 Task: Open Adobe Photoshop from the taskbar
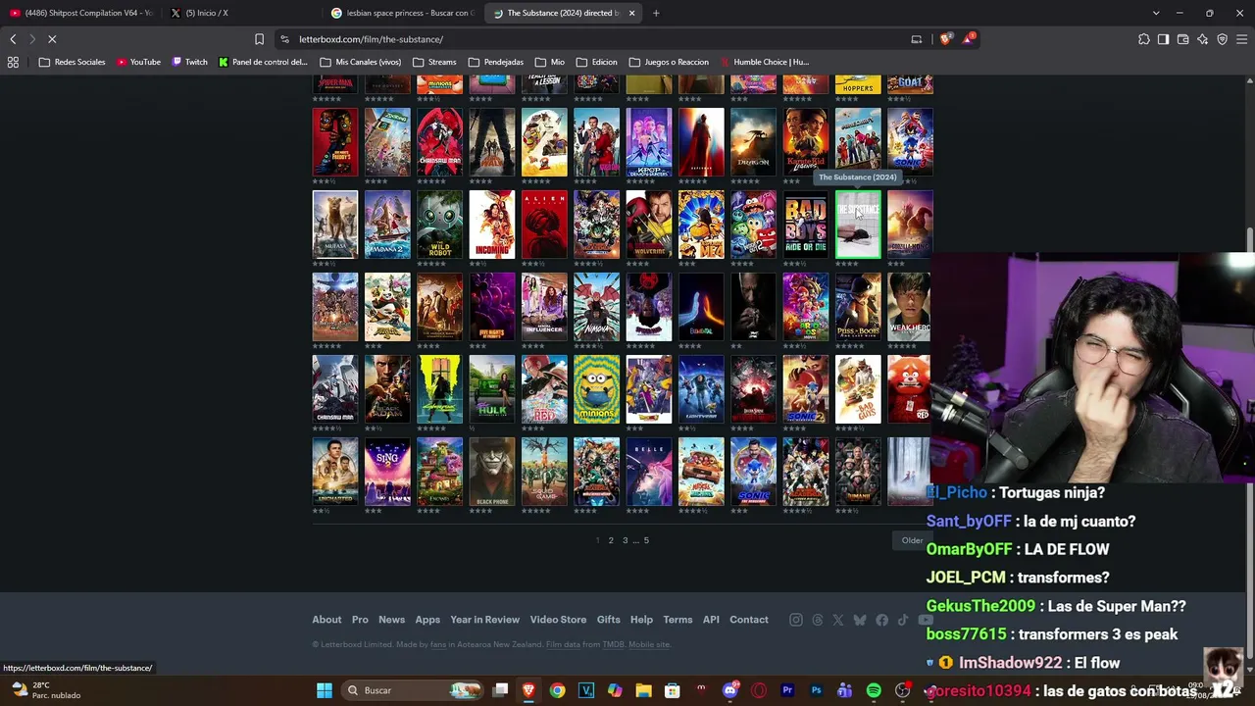pyautogui.click(x=816, y=690)
